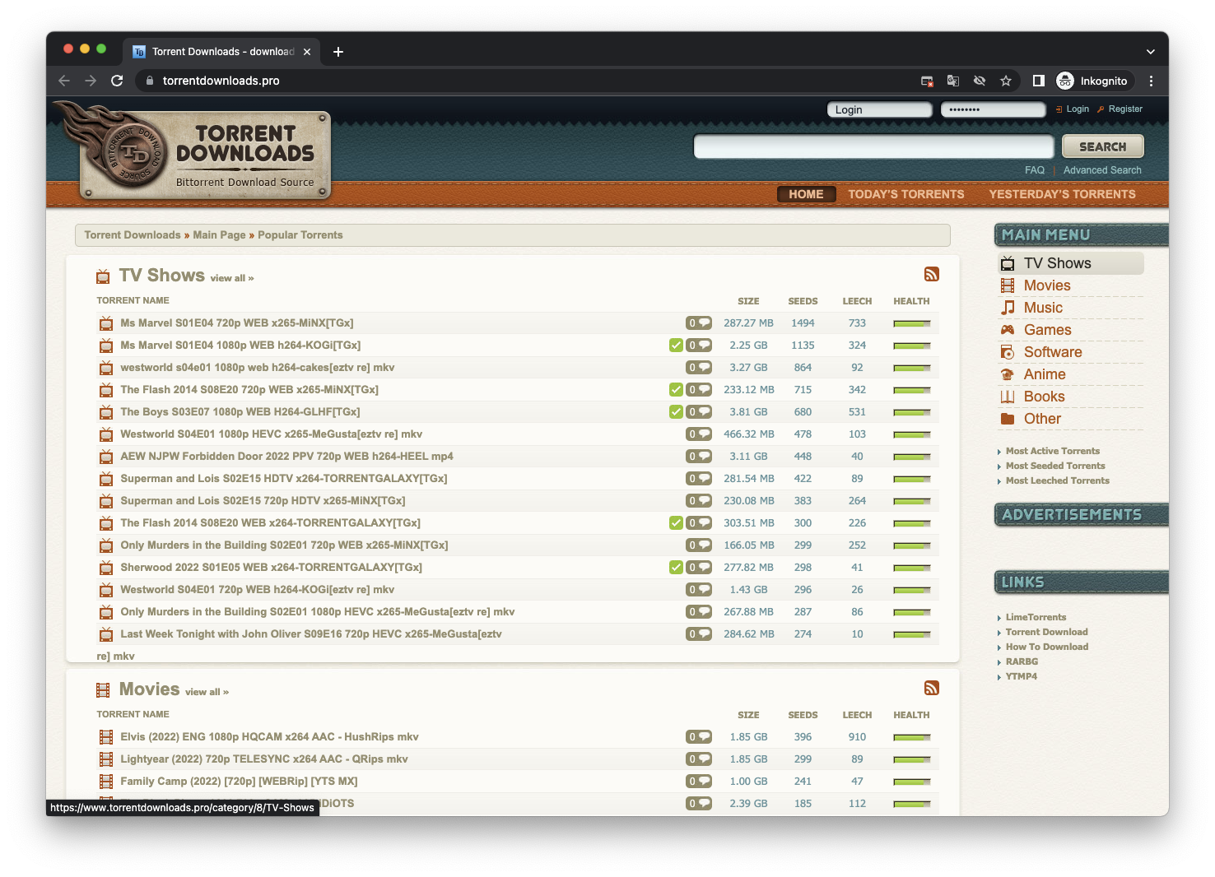
Task: Click the TV Shows RSS feed icon
Action: click(931, 275)
